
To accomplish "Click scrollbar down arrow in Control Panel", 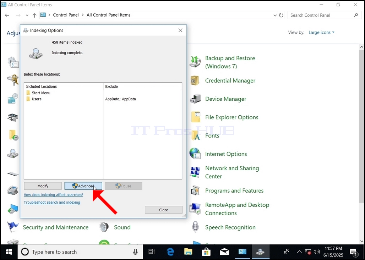I will pyautogui.click(x=361, y=241).
